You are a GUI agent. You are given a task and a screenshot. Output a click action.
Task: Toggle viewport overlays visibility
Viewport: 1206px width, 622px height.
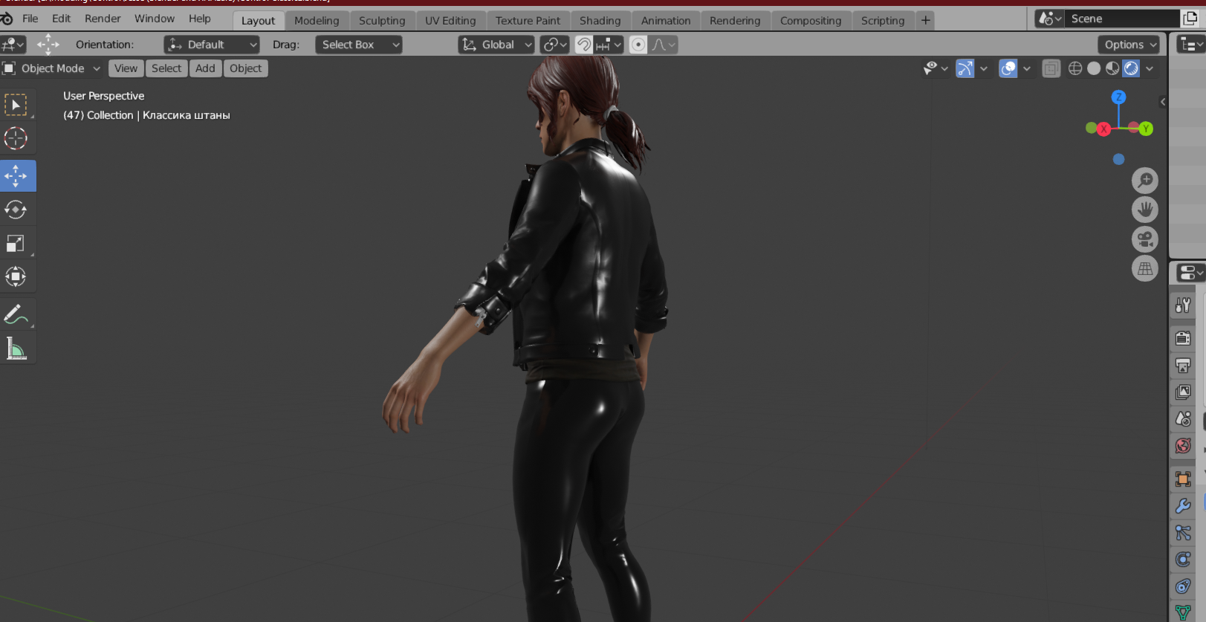coord(1008,68)
